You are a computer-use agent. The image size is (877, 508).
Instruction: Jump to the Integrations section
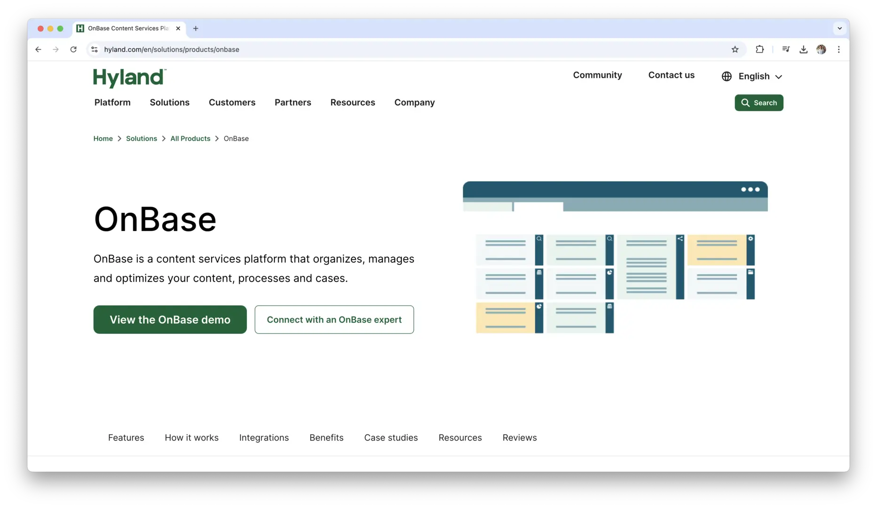pos(264,437)
